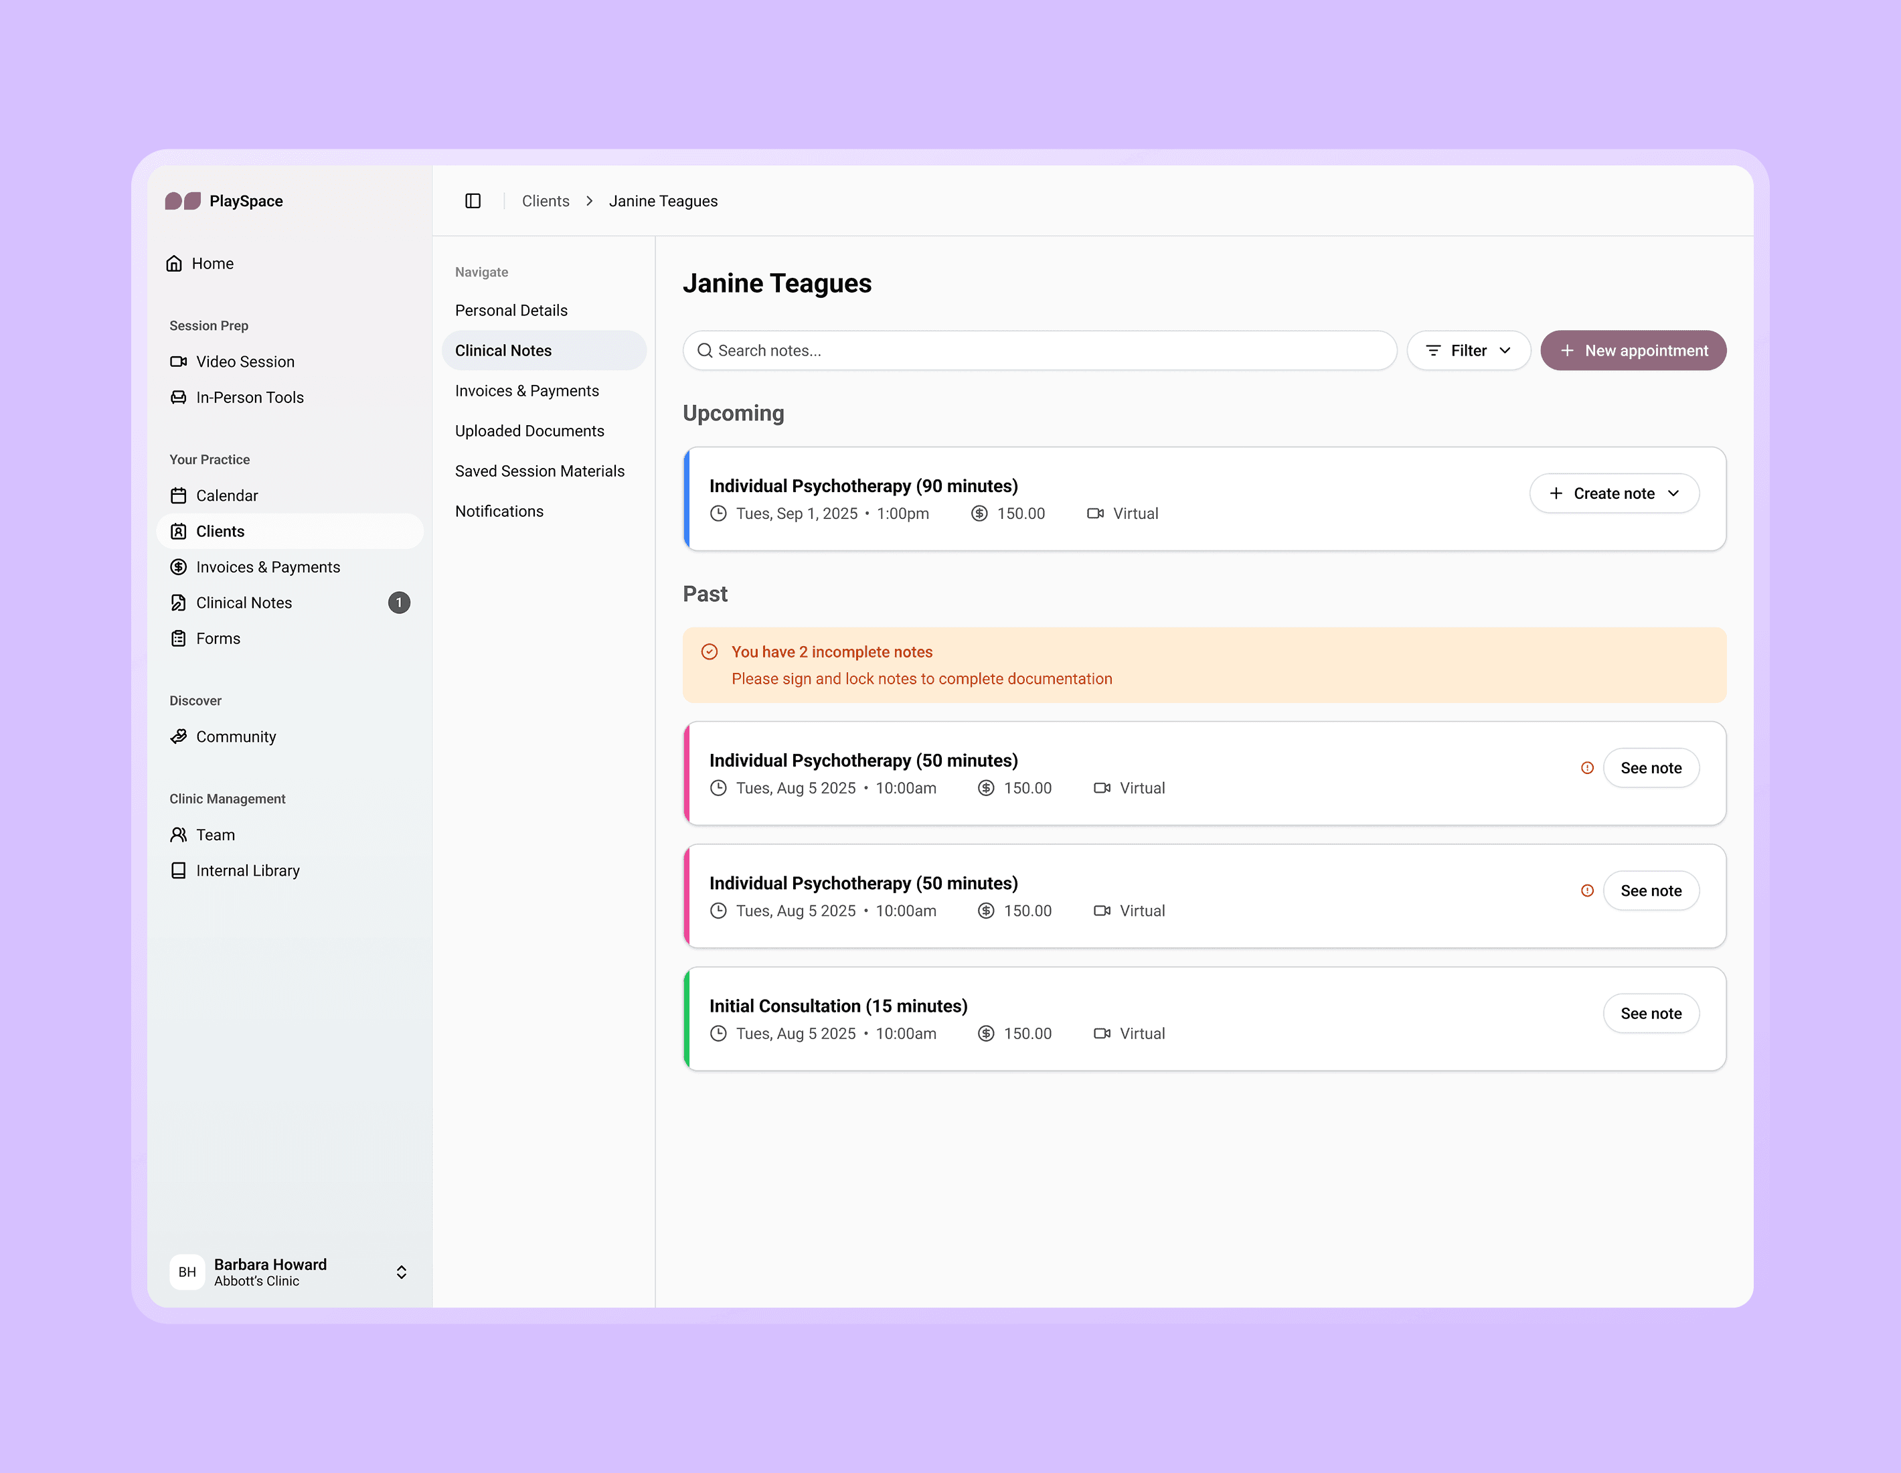This screenshot has width=1901, height=1473.
Task: Expand the Create note dropdown
Action: [x=1613, y=493]
